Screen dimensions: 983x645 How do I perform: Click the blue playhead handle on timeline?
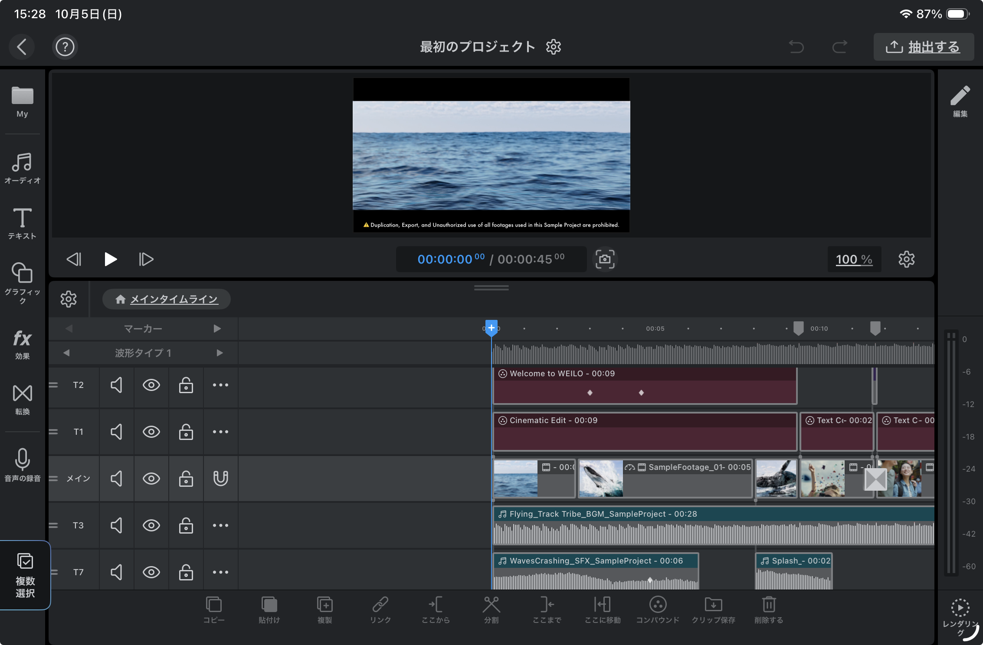click(x=491, y=328)
